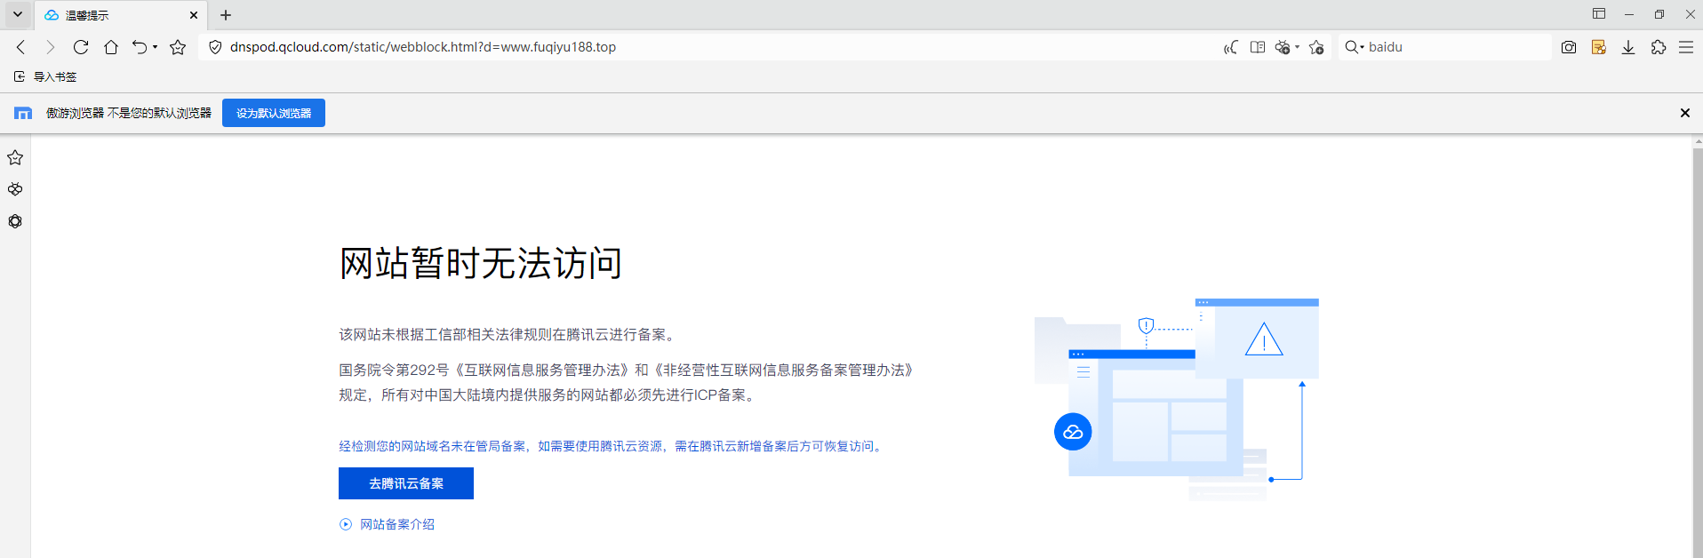Click the Maxthon logo in notification bar
The width and height of the screenshot is (1703, 558).
click(x=23, y=113)
